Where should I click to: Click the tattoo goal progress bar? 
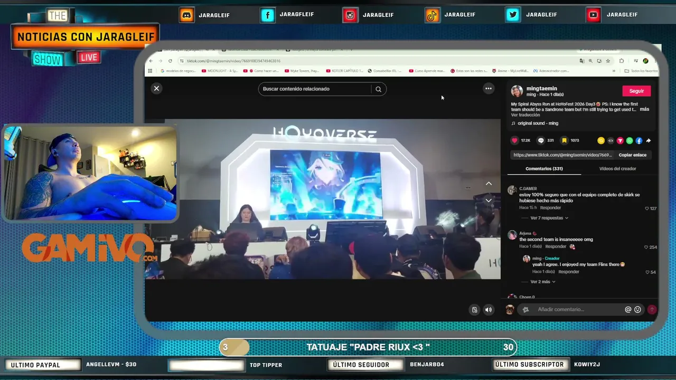pos(368,347)
